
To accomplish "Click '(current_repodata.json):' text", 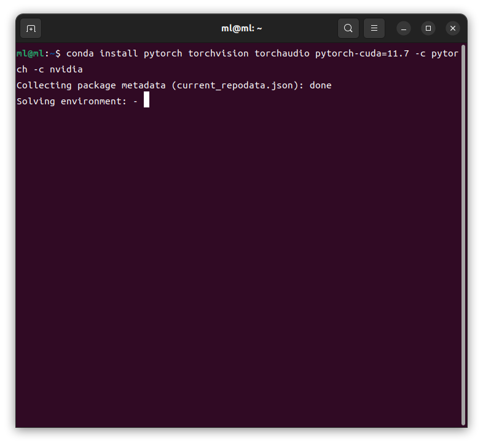I will pos(237,85).
